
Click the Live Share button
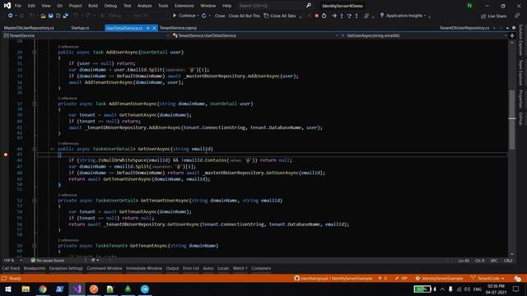click(494, 16)
